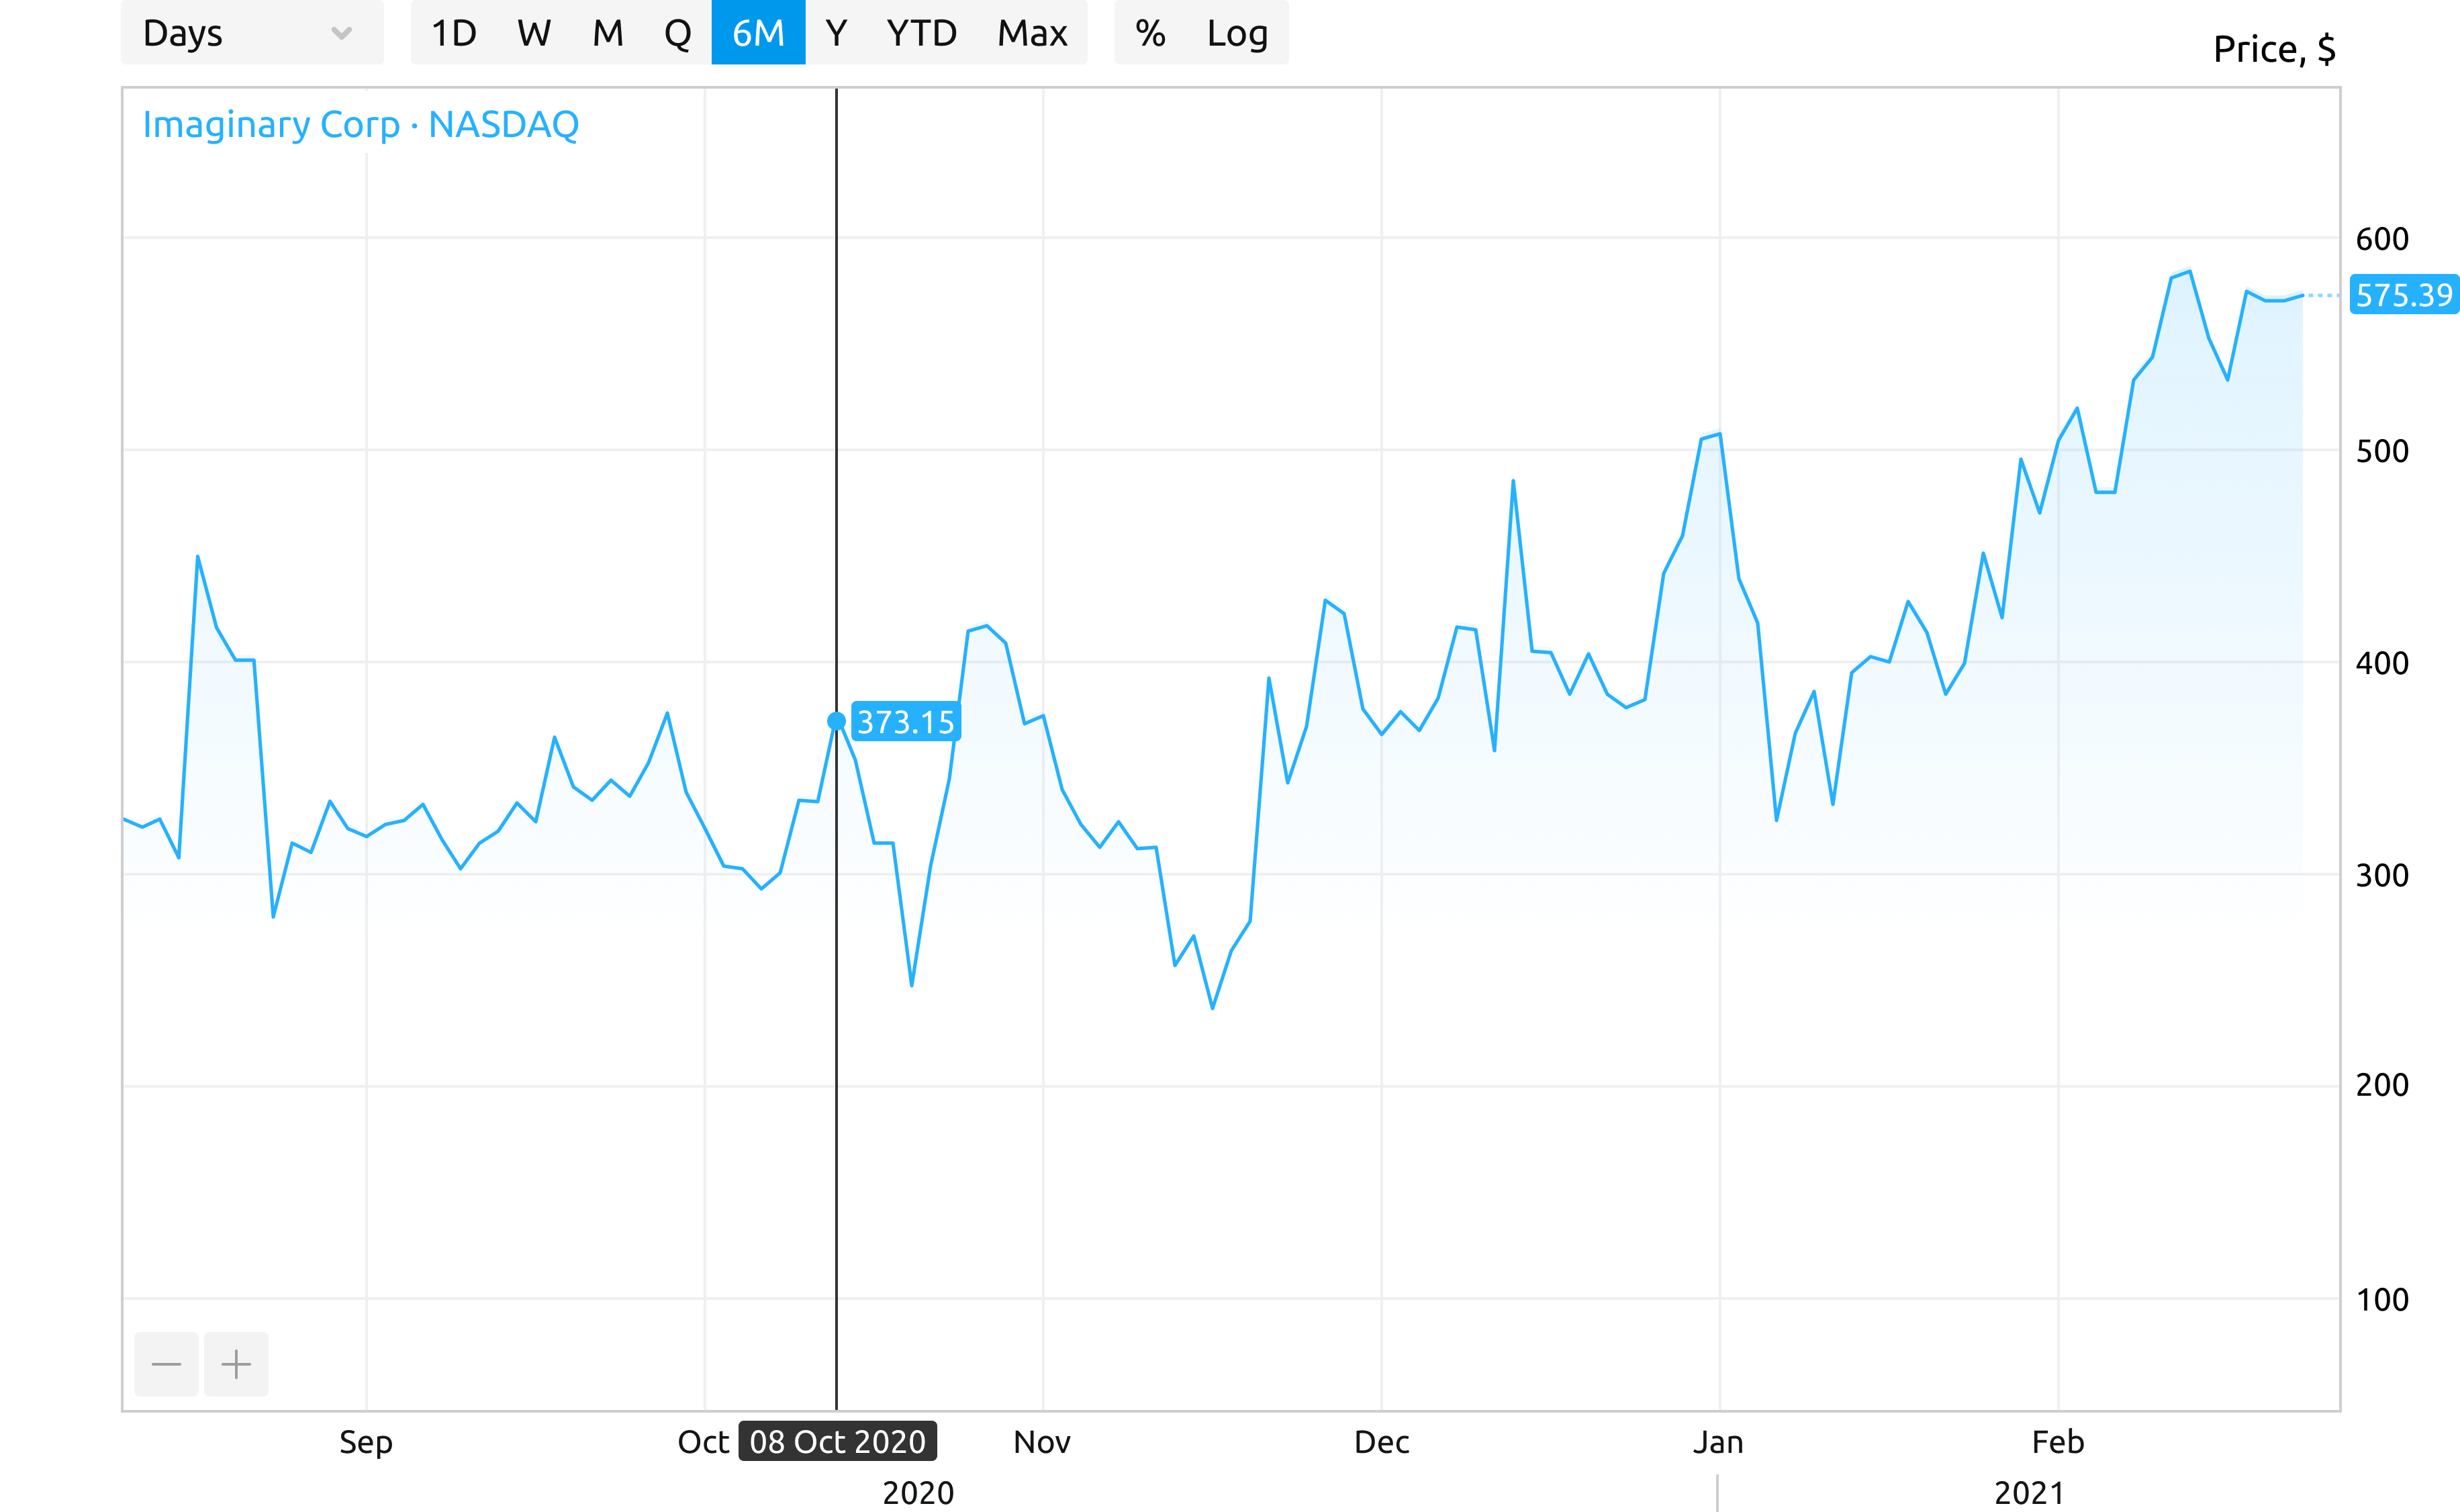Click the Jan axis label
This screenshot has height=1512, width=2460.
(1718, 1442)
